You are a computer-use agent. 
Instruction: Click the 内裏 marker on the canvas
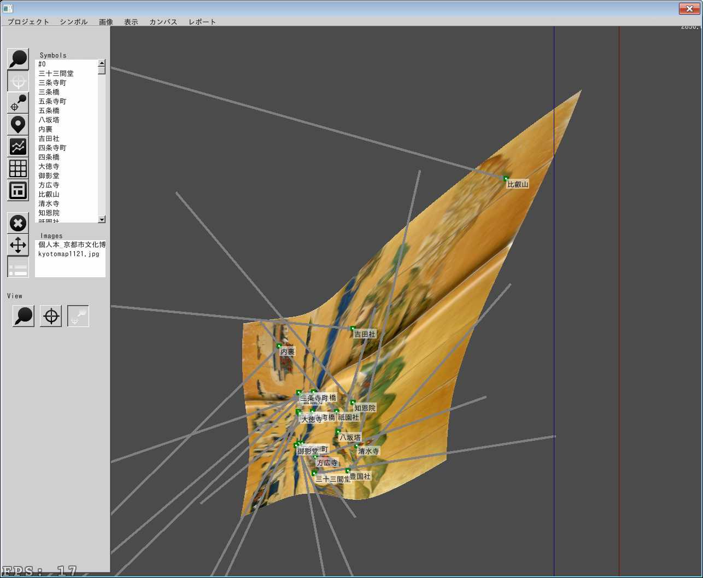pos(279,346)
